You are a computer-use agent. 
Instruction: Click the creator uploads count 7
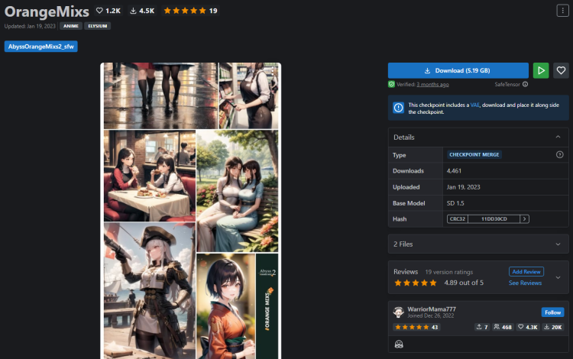482,327
